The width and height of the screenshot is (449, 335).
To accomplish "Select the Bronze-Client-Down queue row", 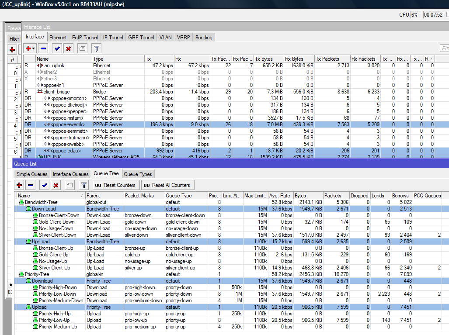I will pos(232,215).
